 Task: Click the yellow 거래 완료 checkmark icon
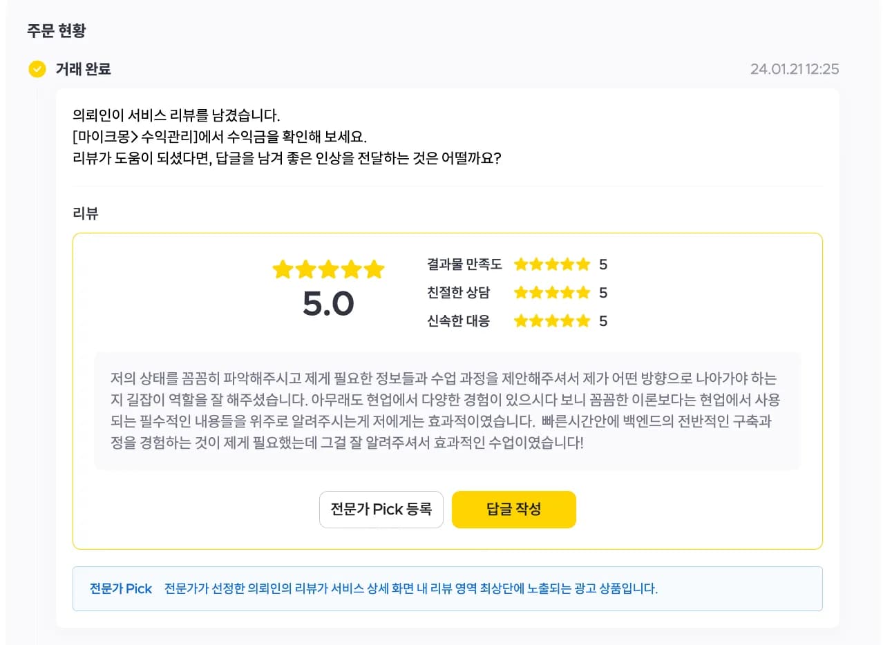37,69
